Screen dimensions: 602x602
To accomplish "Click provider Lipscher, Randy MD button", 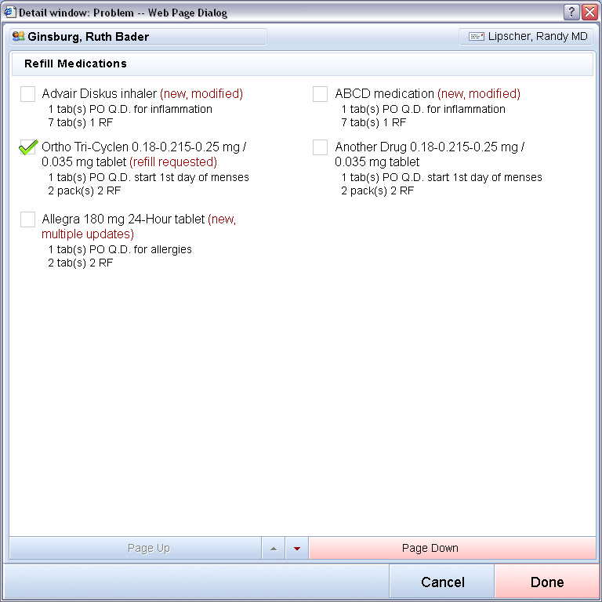I will [526, 37].
